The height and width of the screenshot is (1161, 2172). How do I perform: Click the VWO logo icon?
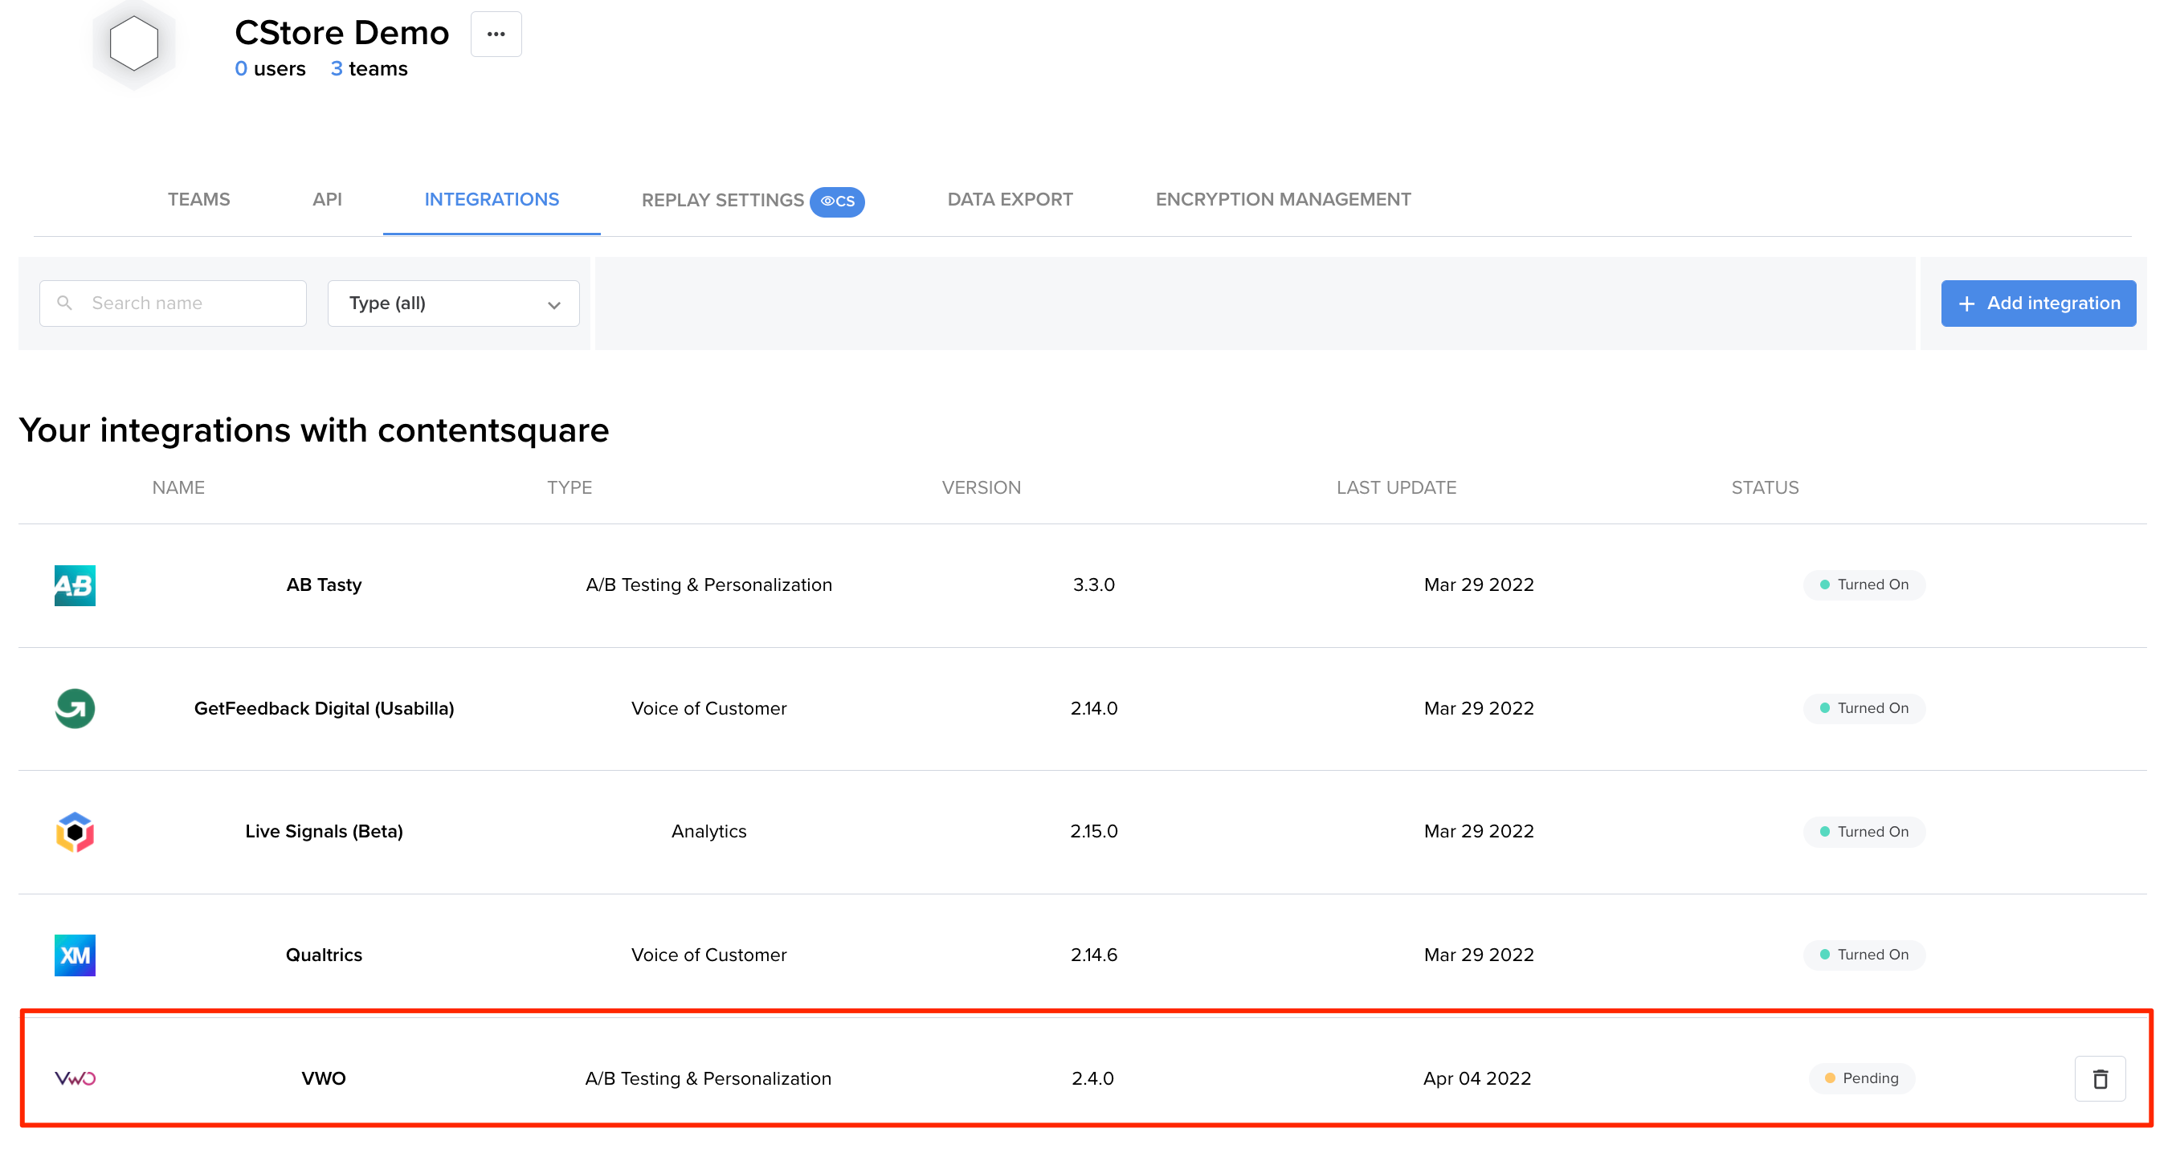point(75,1077)
